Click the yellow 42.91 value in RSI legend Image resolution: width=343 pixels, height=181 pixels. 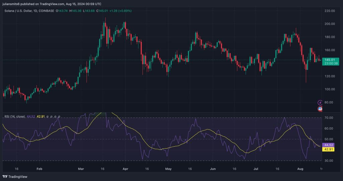[x=41, y=117]
